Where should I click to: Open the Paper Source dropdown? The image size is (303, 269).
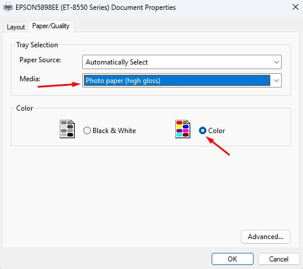pyautogui.click(x=182, y=62)
